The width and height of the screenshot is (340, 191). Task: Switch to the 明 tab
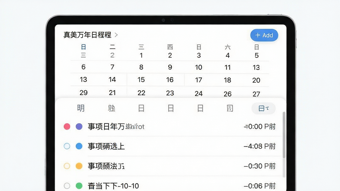click(x=81, y=108)
